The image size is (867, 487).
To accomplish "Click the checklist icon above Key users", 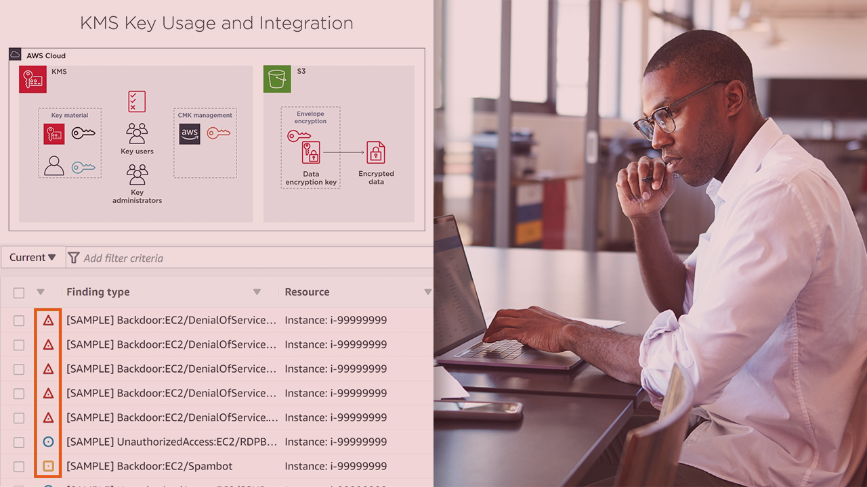I will [x=137, y=101].
